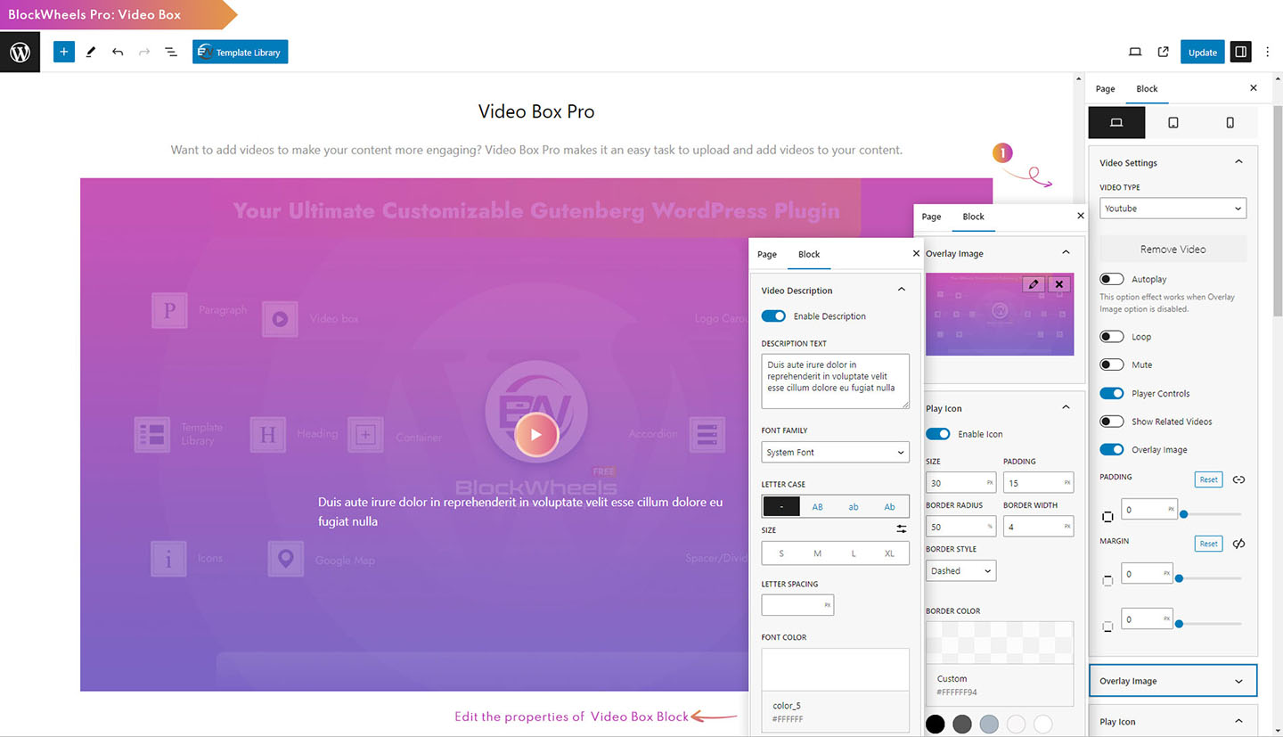Disable the Enable Description toggle

tap(773, 316)
